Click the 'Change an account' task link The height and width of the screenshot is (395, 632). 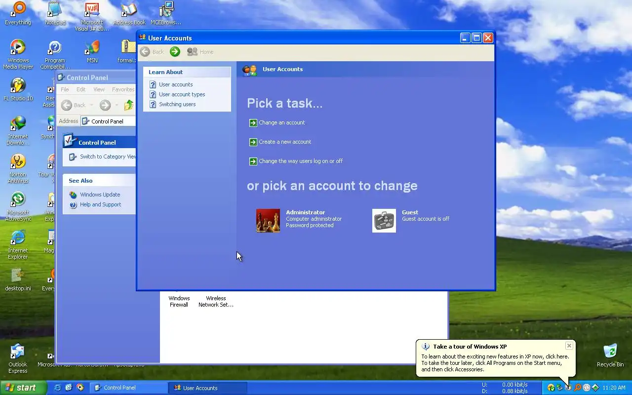click(x=282, y=122)
